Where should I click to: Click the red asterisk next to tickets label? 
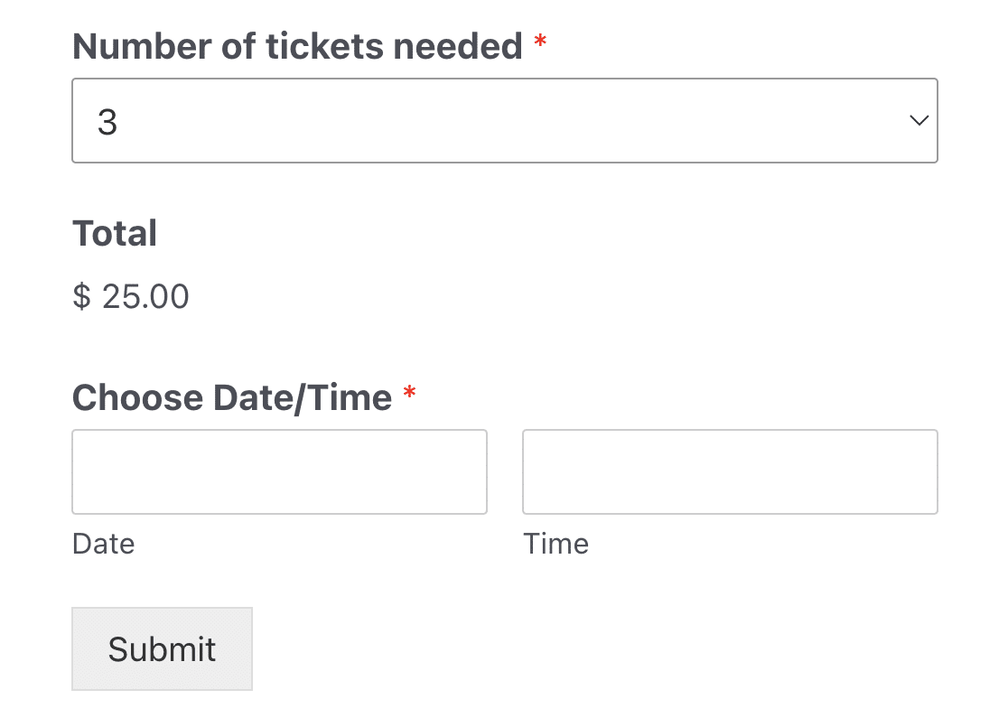[539, 41]
